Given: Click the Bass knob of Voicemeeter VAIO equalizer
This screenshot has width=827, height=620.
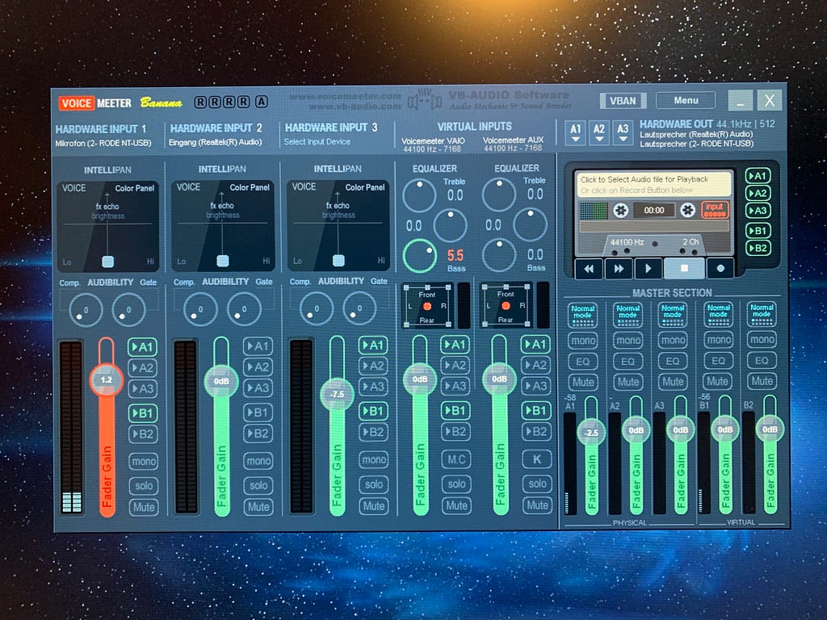Looking at the screenshot, I should click(x=419, y=256).
